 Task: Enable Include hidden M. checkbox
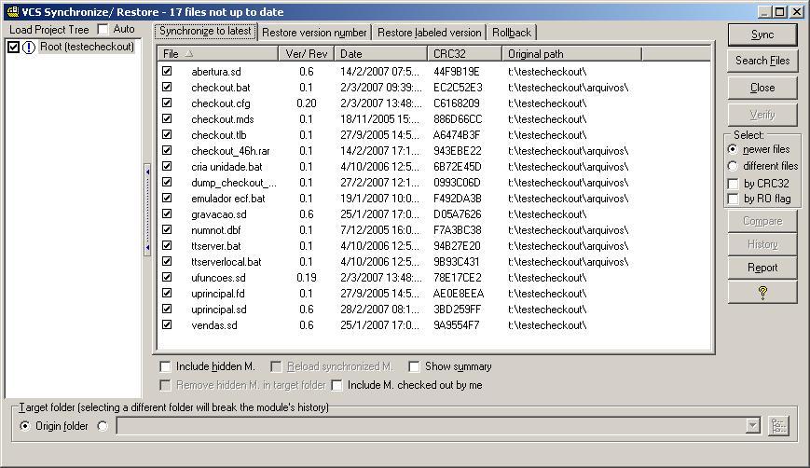(x=165, y=366)
